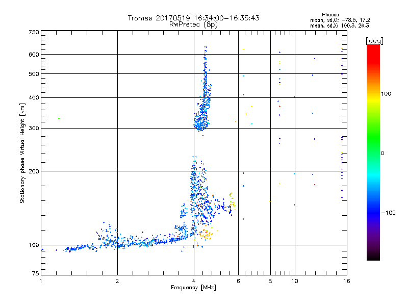Click the '[deg]' colorbar unit label

[x=374, y=41]
